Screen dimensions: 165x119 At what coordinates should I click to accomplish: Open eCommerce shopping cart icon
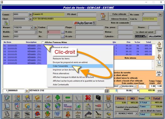point(58,115)
